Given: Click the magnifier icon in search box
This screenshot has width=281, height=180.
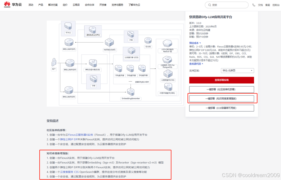Looking at the screenshot, I should pos(210,5).
